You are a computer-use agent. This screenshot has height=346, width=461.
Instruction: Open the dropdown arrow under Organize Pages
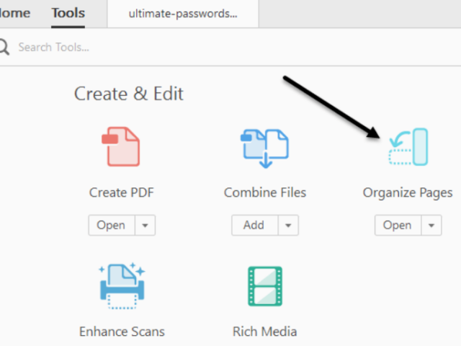click(431, 226)
